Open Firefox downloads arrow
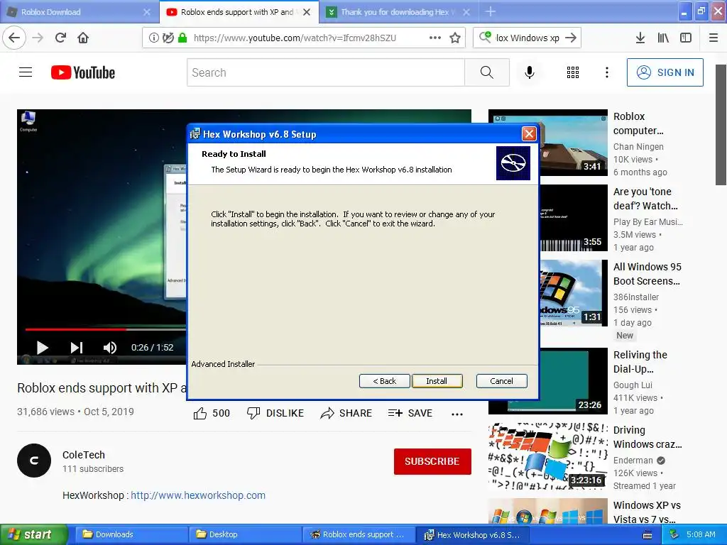This screenshot has height=545, width=727. (640, 38)
